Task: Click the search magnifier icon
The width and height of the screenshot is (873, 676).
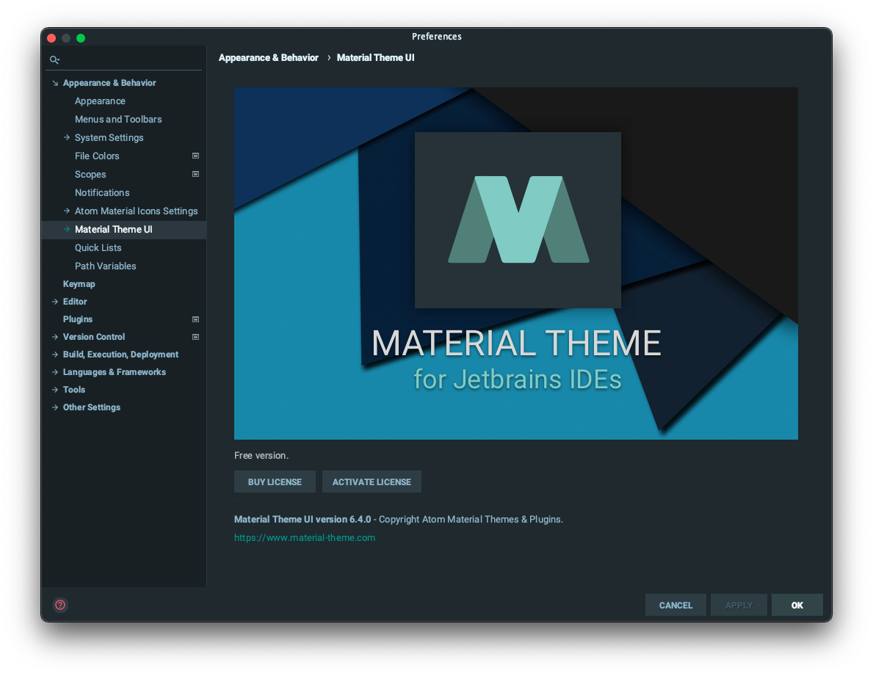Action: 54,59
